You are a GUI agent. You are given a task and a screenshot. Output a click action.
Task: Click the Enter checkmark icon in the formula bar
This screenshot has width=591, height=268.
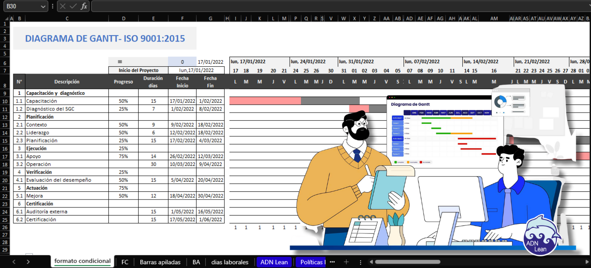(74, 6)
